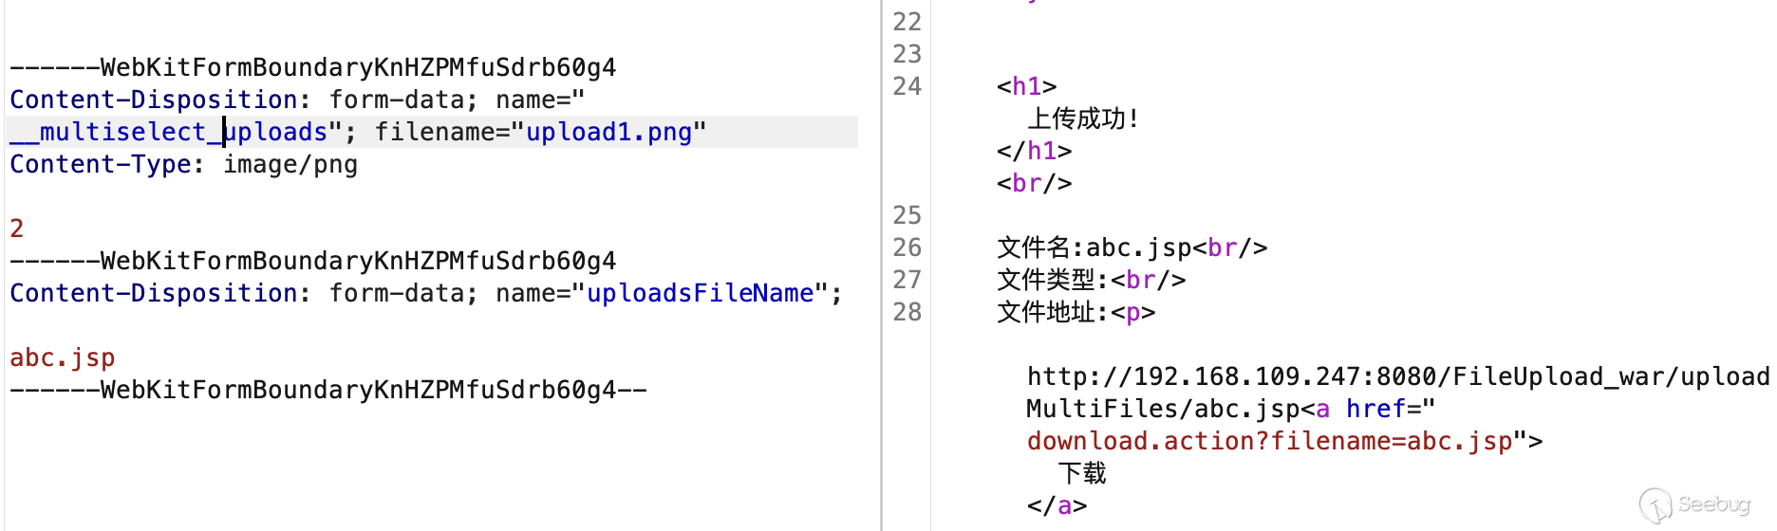The height and width of the screenshot is (531, 1777).
Task: Click the closing </h1> tag
Action: (x=1035, y=151)
